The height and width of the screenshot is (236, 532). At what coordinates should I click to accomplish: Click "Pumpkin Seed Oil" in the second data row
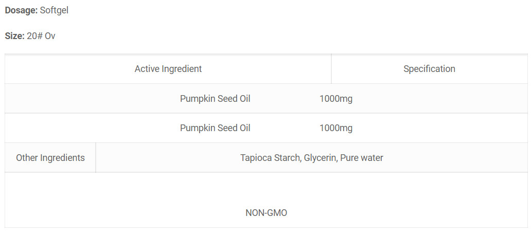click(x=215, y=128)
